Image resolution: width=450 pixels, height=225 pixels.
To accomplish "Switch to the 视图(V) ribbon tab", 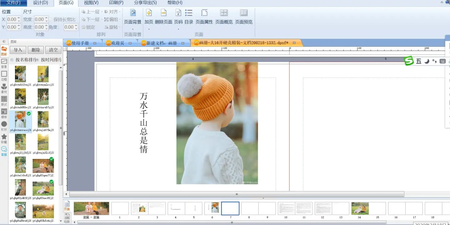I will point(91,3).
